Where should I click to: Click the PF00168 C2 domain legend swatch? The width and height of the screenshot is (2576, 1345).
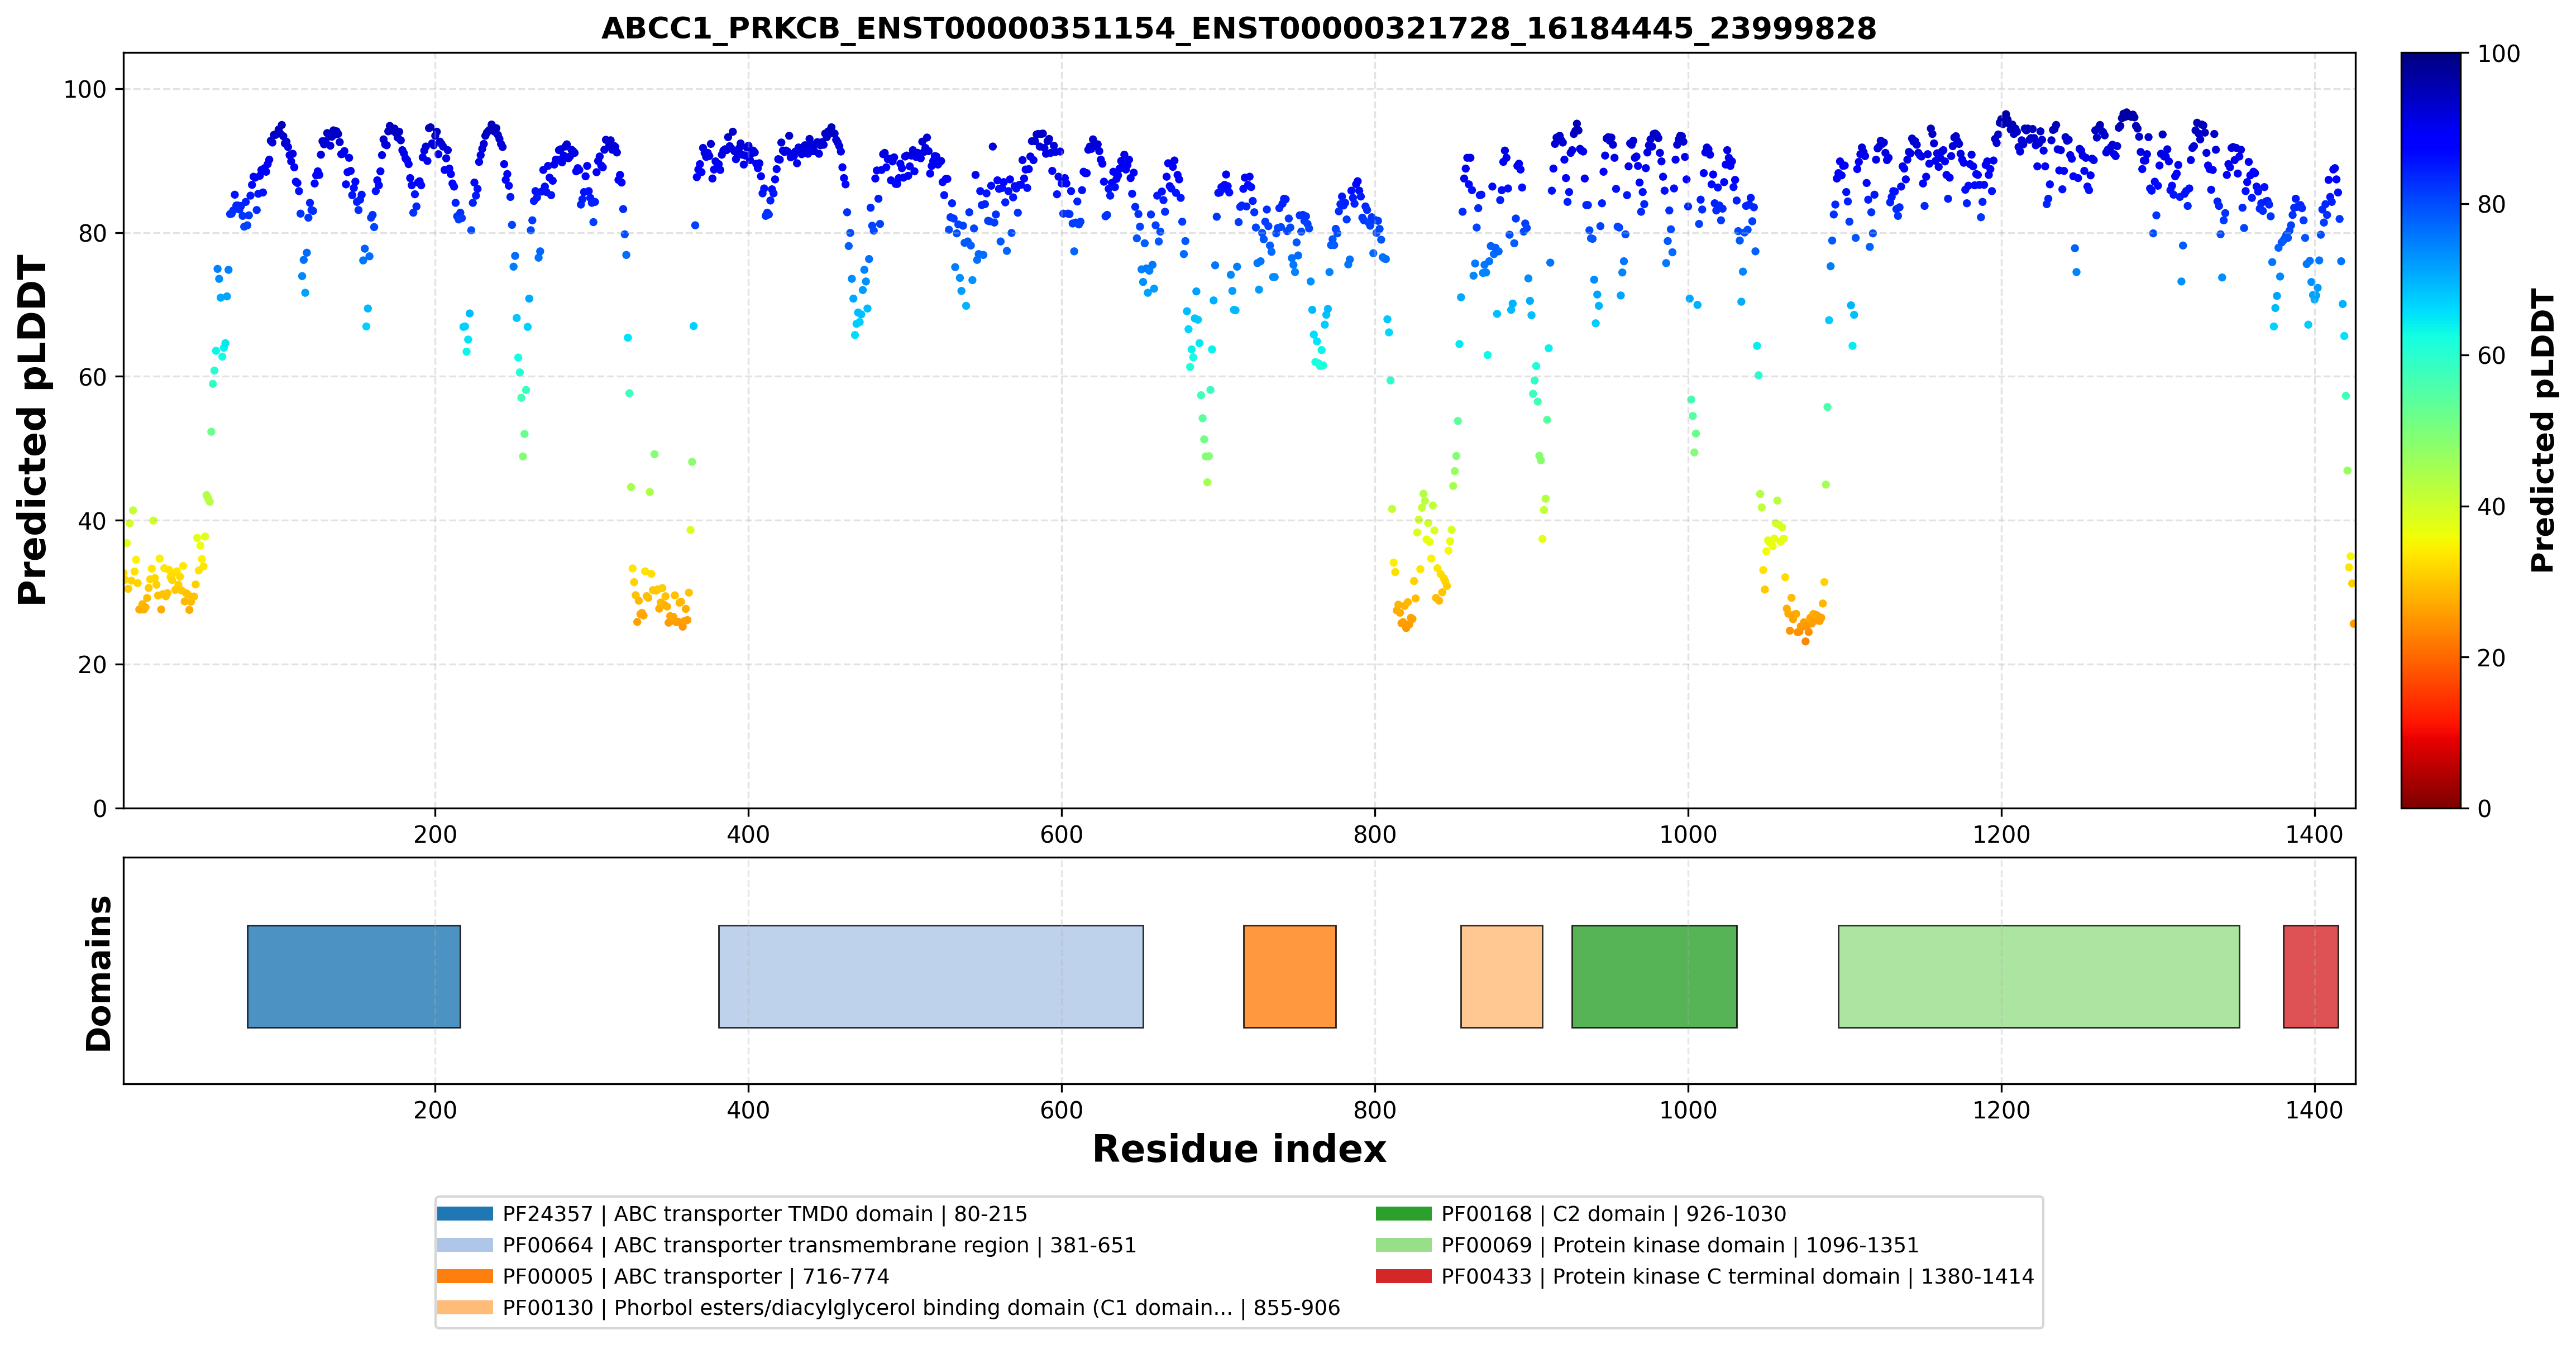[1404, 1214]
